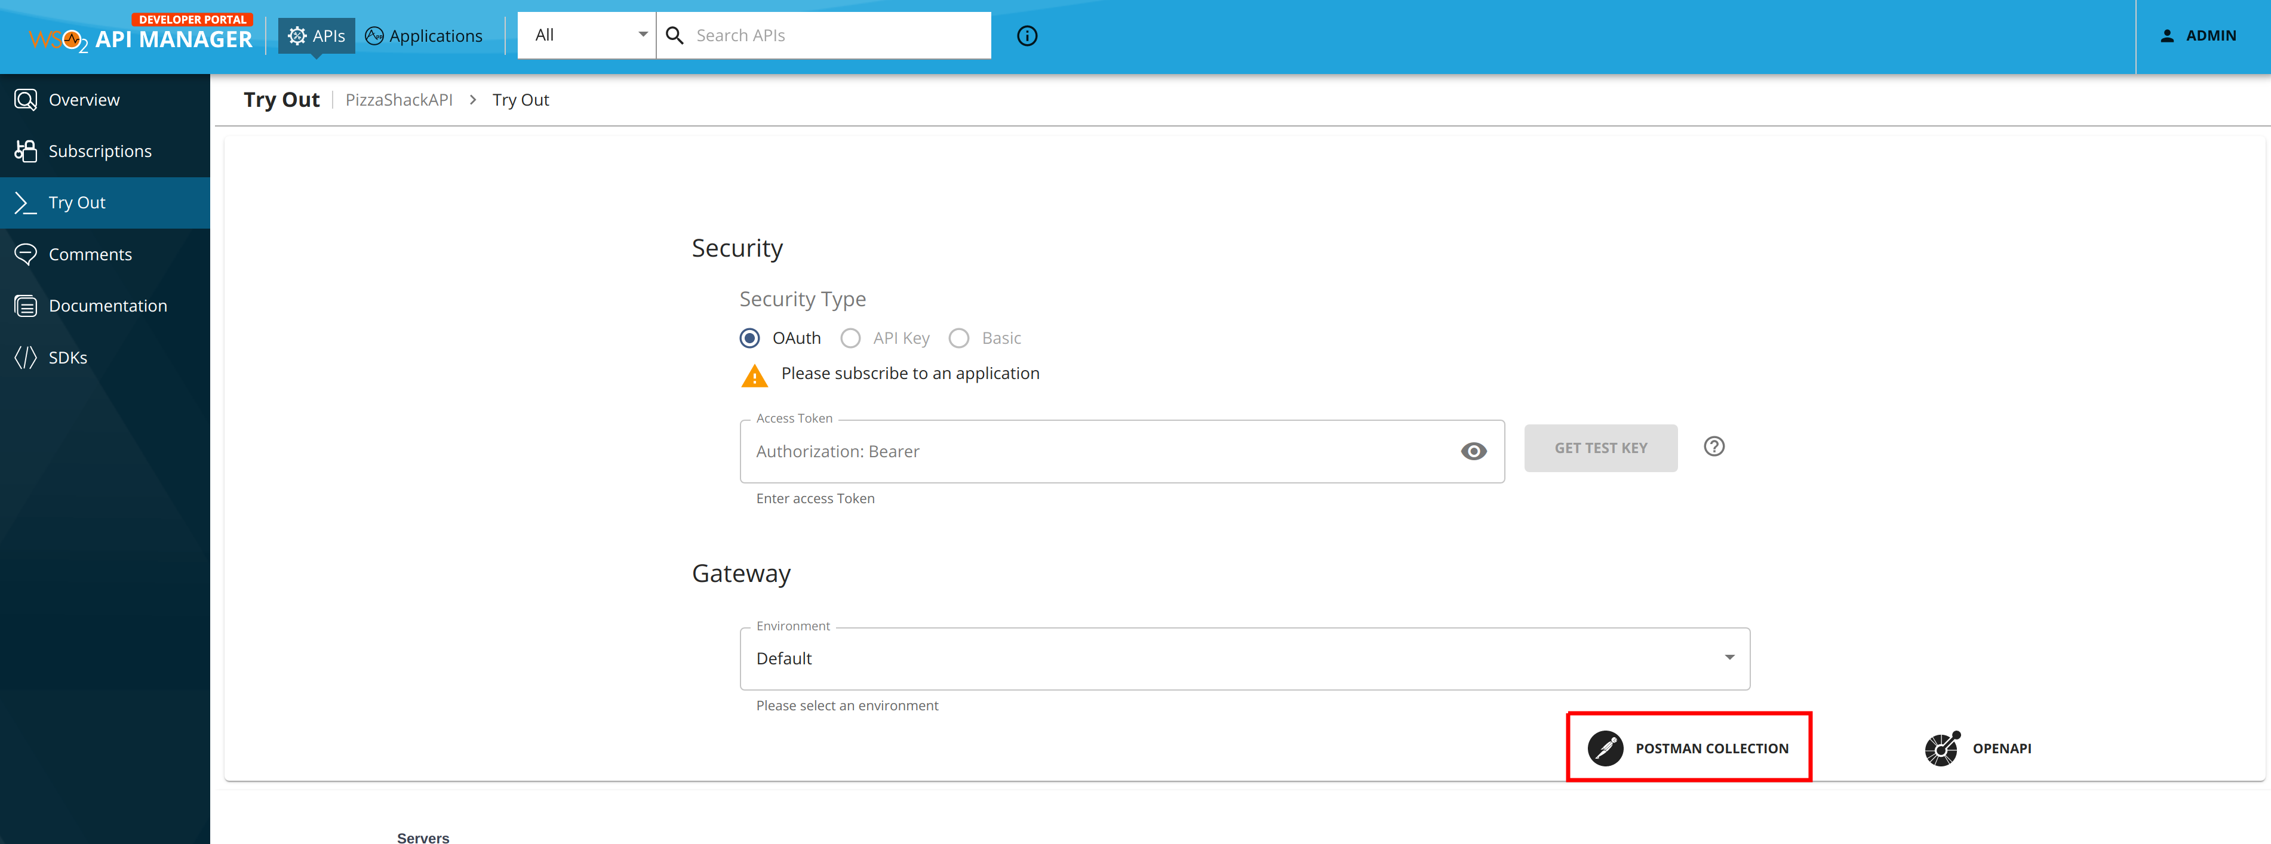Select the Subscriptions sidebar icon
2271x844 pixels.
26,150
